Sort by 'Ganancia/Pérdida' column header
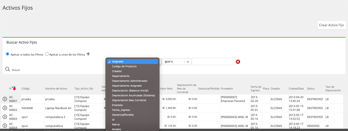This screenshot has height=131, width=348. [209, 89]
